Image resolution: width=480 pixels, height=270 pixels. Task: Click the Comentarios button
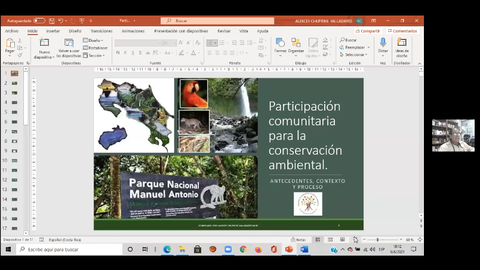[402, 31]
